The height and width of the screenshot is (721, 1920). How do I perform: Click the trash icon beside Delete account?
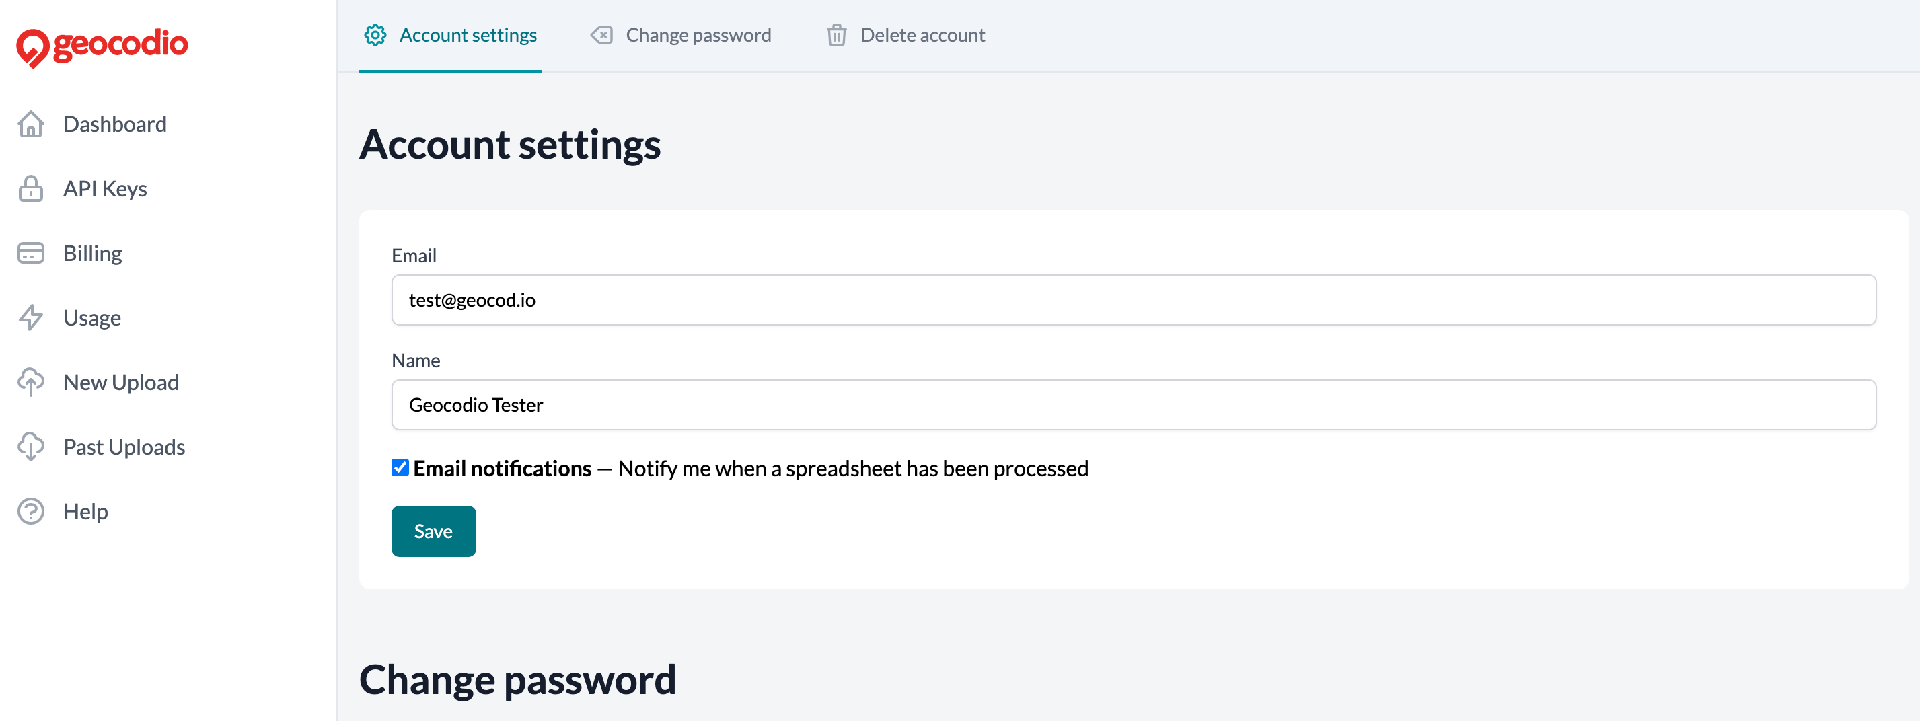(x=837, y=34)
